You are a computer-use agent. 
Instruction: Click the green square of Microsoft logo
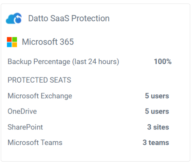click(x=15, y=39)
